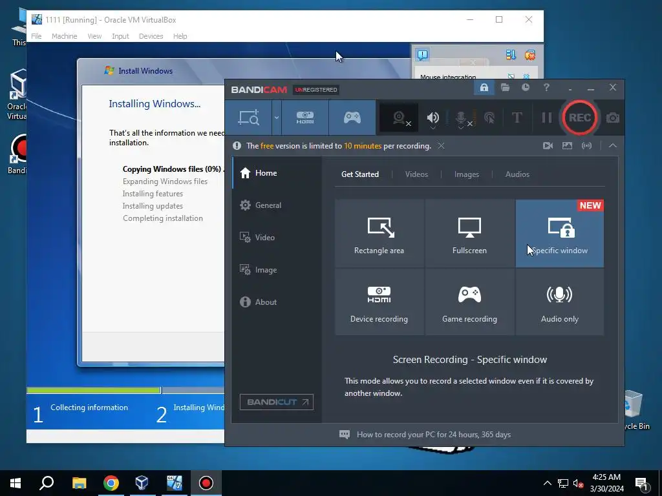Choose the Fullscreen recording tile
This screenshot has height=496, width=662.
469,233
